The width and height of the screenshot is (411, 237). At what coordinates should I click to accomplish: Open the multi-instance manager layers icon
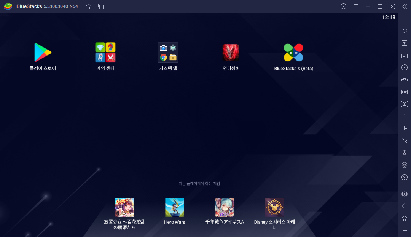(405, 165)
